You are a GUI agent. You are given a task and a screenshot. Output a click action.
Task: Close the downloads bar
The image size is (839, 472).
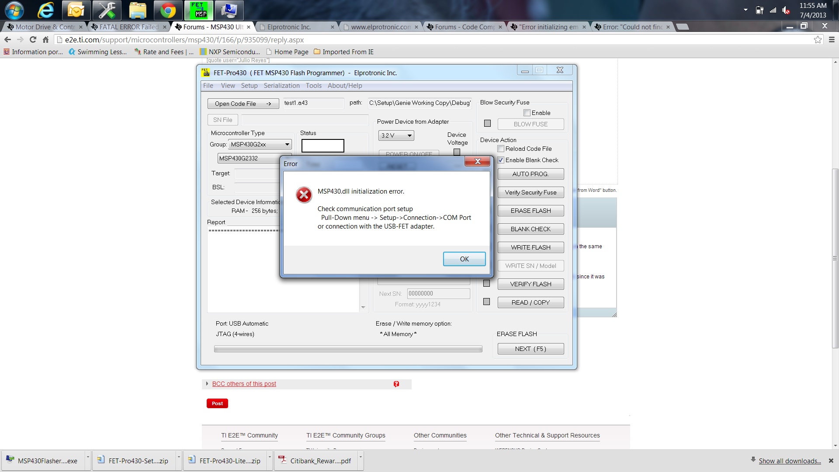coord(831,461)
